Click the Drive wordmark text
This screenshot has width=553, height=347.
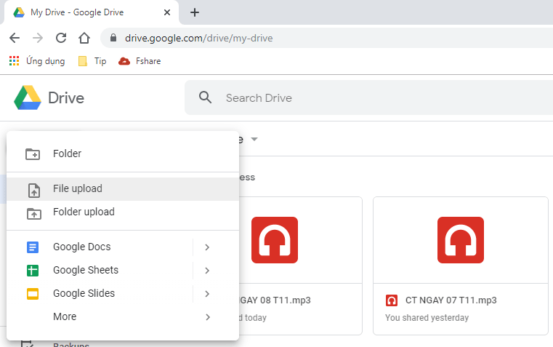pyautogui.click(x=66, y=98)
